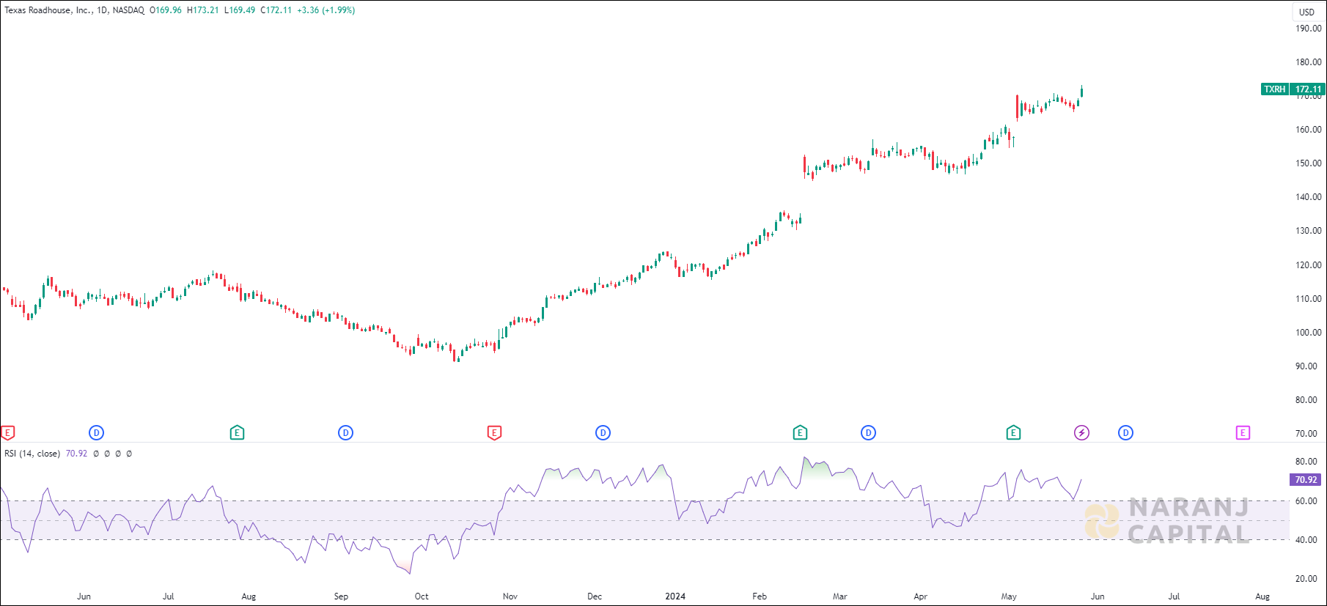Click the H173.21 high value

pos(203,10)
